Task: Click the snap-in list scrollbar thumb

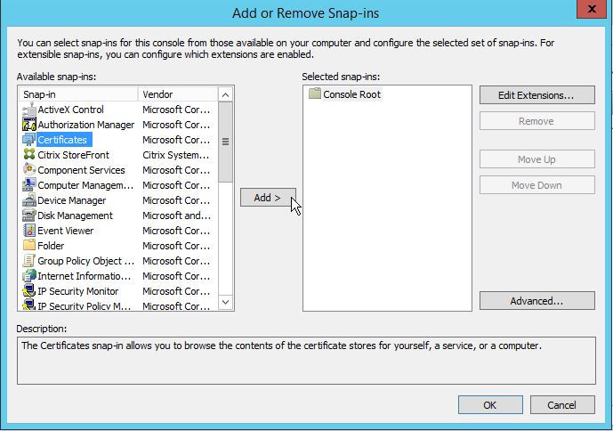Action: click(x=226, y=142)
